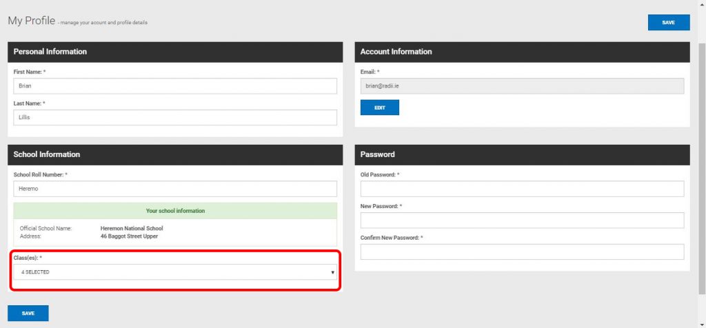Click the top-right SAVE button
Image resolution: width=706 pixels, height=328 pixels.
(x=668, y=22)
